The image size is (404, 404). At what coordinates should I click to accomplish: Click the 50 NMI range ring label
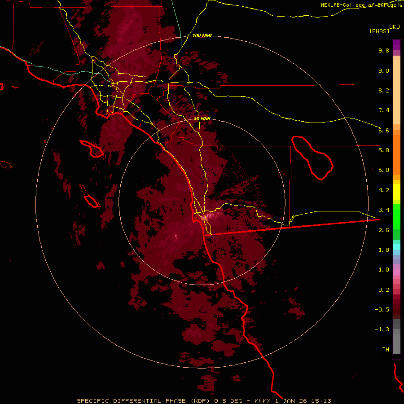tap(202, 119)
